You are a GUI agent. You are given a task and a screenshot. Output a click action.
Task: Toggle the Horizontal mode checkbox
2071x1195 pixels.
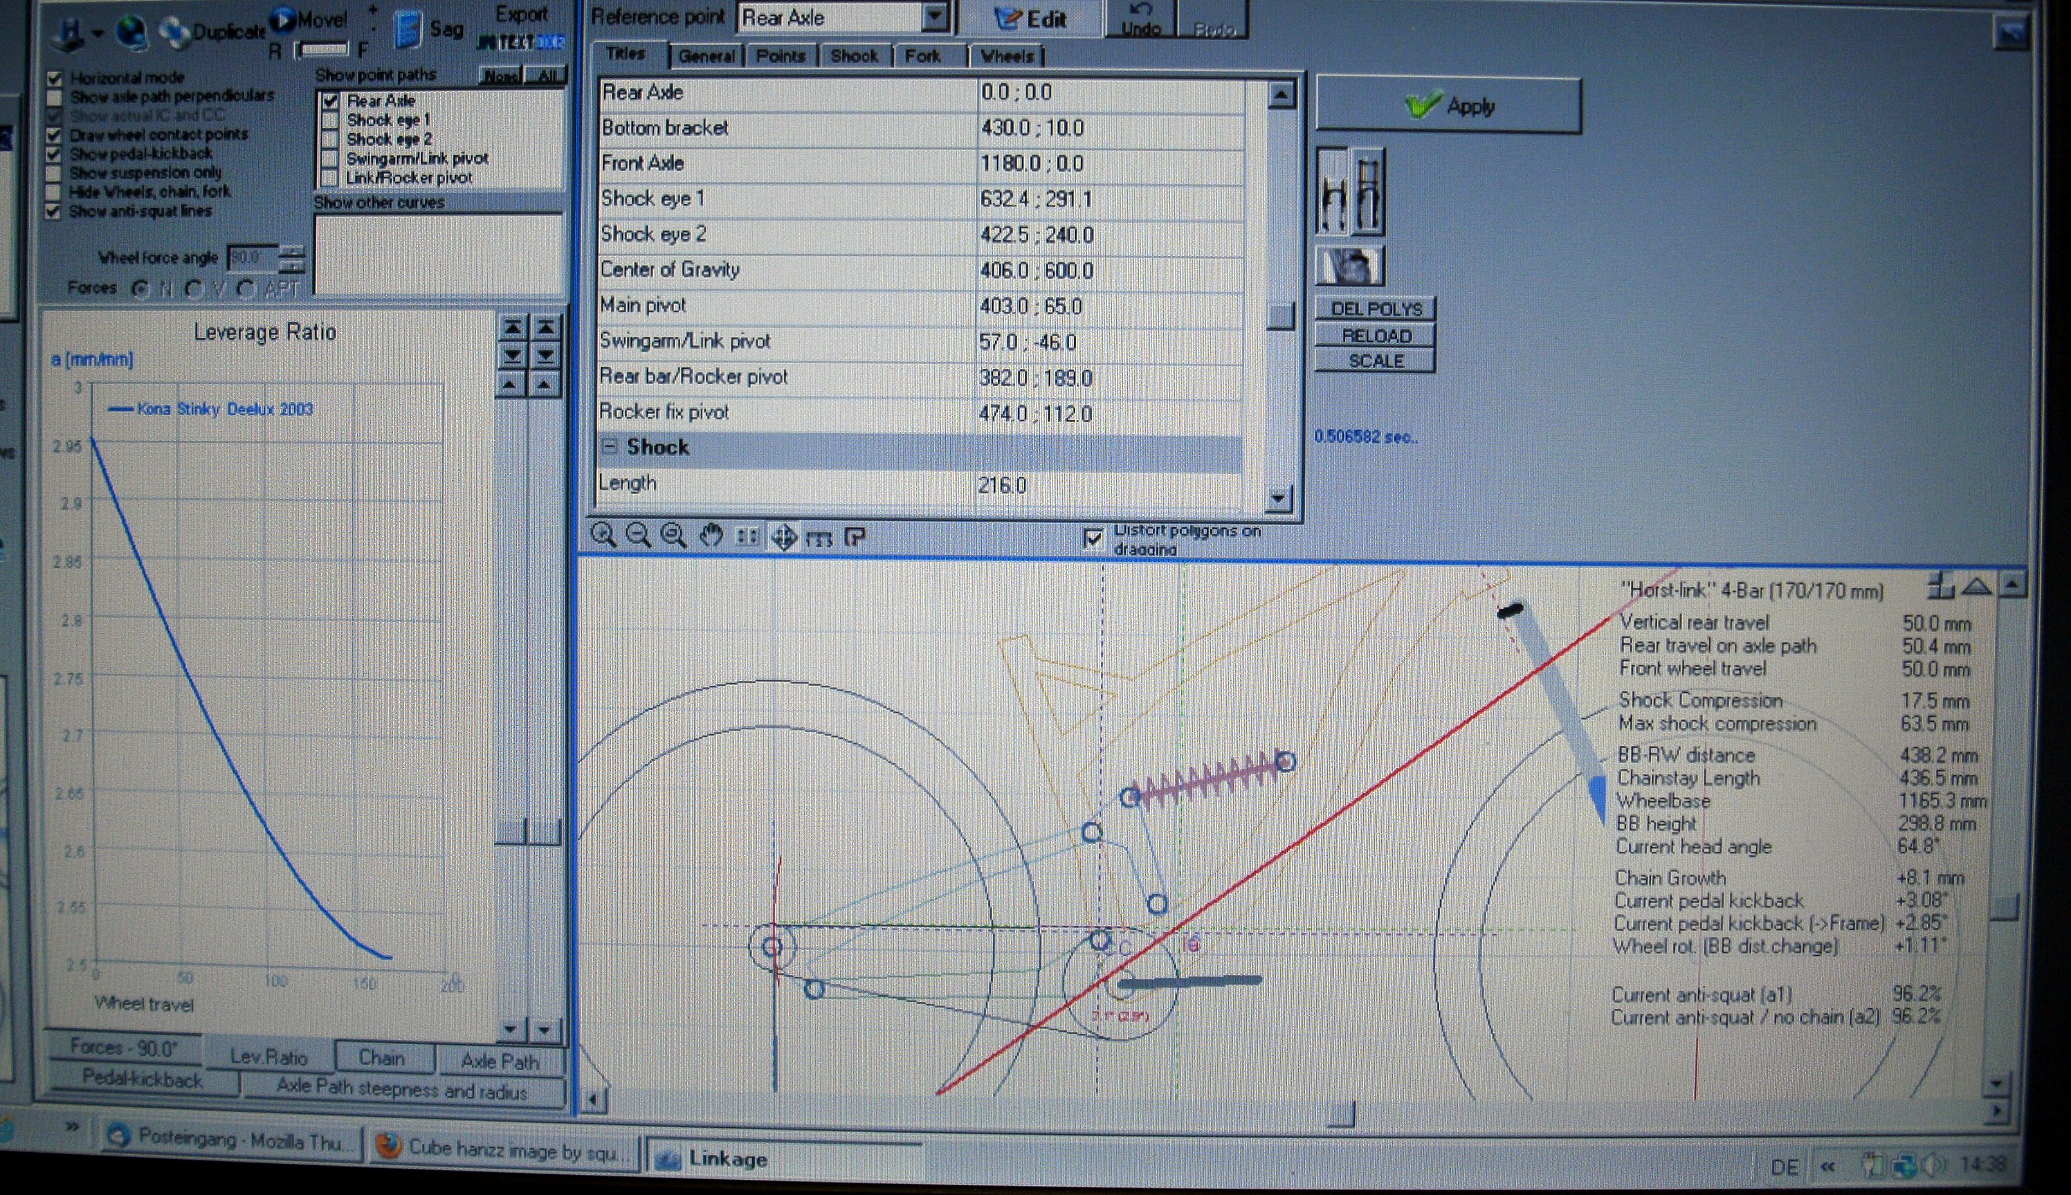coord(55,79)
